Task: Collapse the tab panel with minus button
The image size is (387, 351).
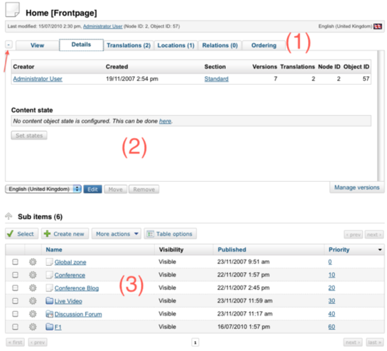Action: 8,44
